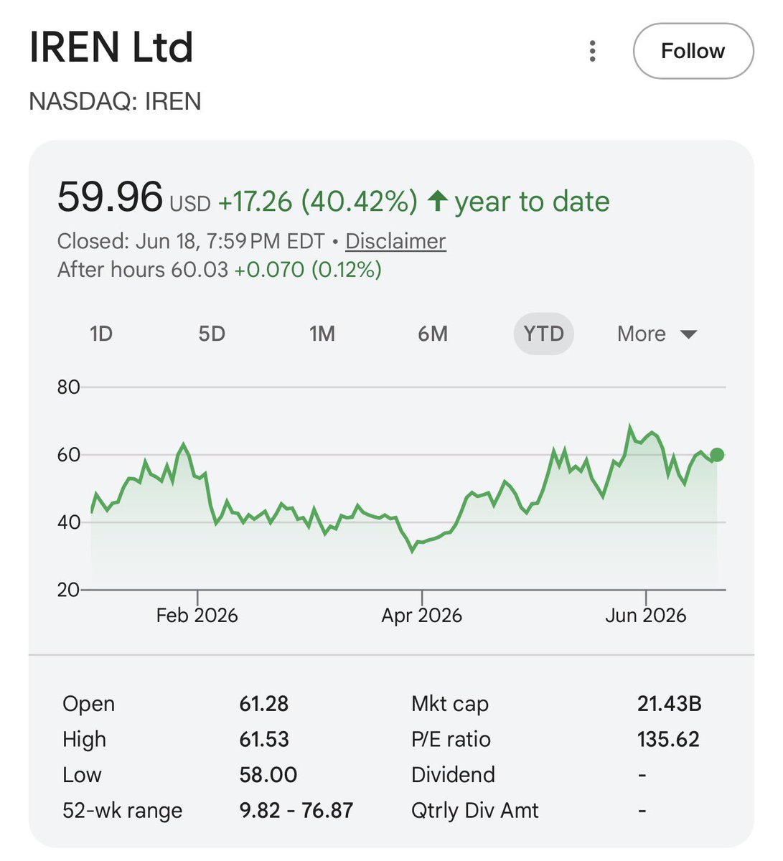
Task: Switch chart to 1D range
Action: tap(101, 334)
